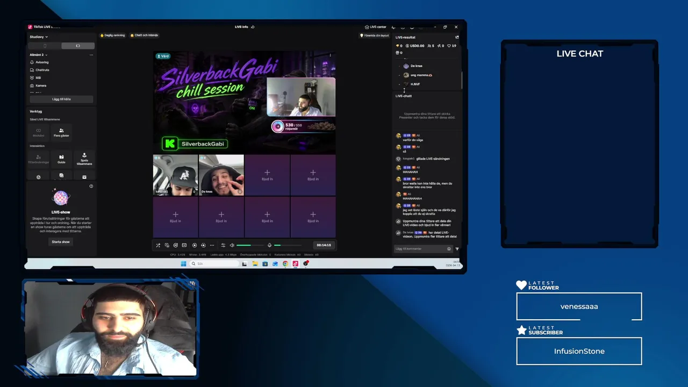688x387 pixels.
Task: Expand the Studiovy dropdown
Action: 38,37
